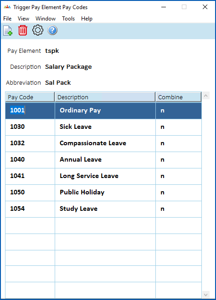The image size is (216, 300).
Task: Open the settings gear icon
Action: coord(37,30)
